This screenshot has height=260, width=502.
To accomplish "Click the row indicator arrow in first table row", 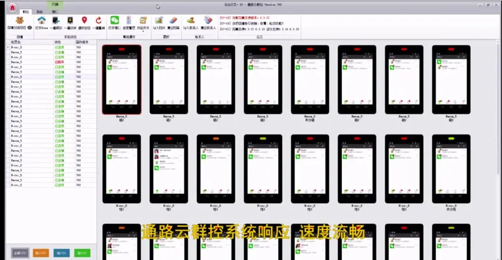I will 8,47.
